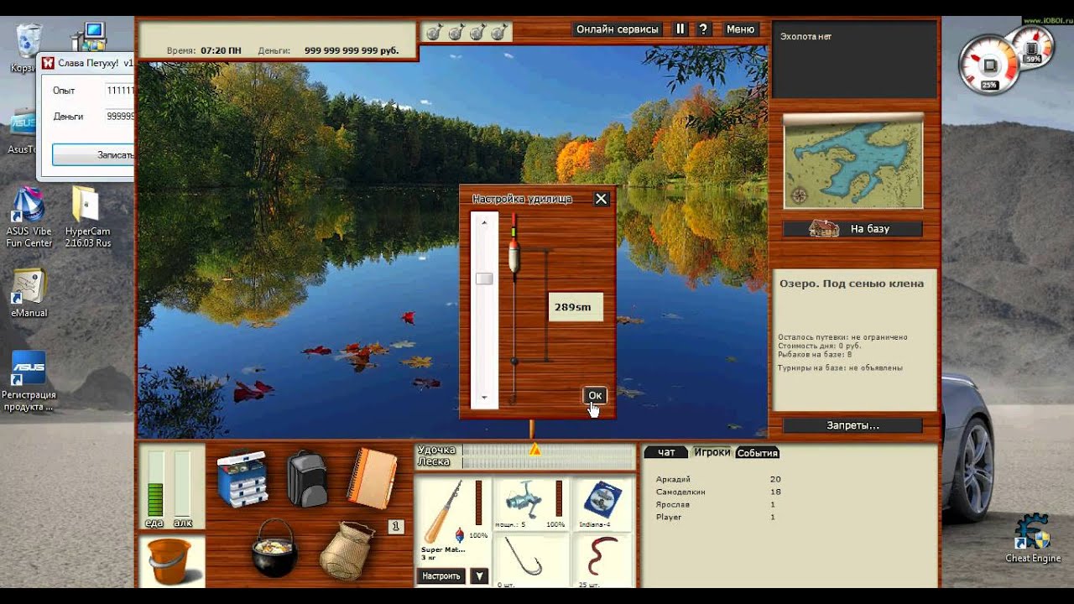The width and height of the screenshot is (1074, 604).
Task: Select the Super Mat fishing rod slot
Action: click(453, 520)
